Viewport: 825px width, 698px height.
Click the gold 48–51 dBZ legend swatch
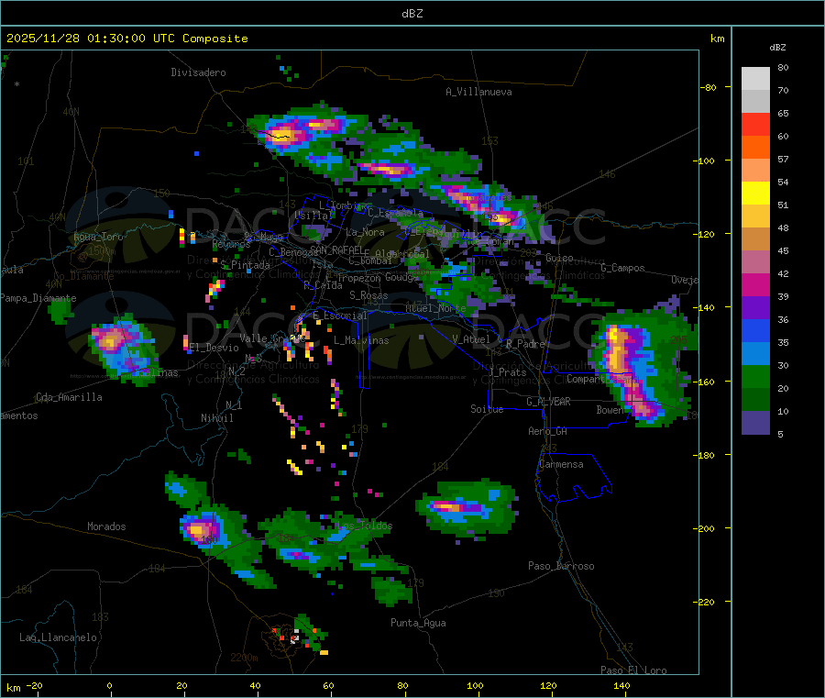[755, 216]
